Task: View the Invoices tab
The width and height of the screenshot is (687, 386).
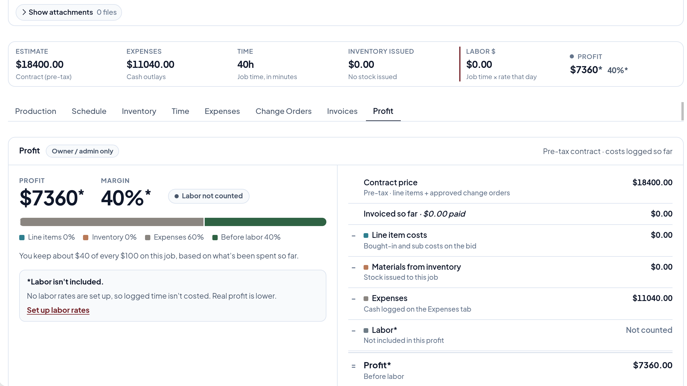Action: (x=342, y=111)
